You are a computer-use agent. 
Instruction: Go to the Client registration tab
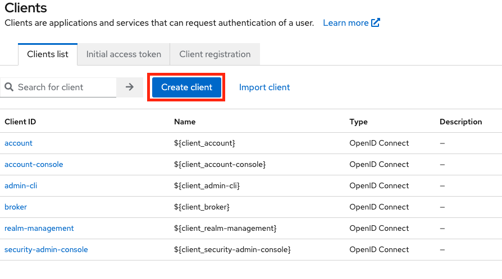click(215, 54)
